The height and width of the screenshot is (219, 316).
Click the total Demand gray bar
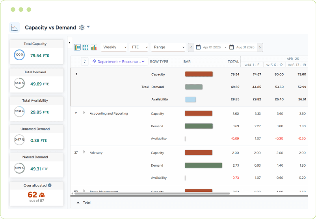click(x=194, y=87)
